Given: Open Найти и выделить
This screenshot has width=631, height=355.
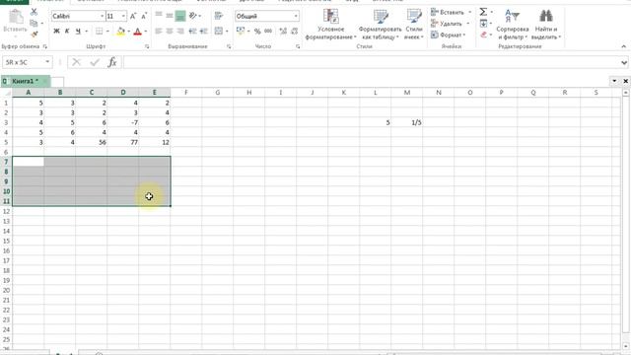Looking at the screenshot, I should coord(546,25).
